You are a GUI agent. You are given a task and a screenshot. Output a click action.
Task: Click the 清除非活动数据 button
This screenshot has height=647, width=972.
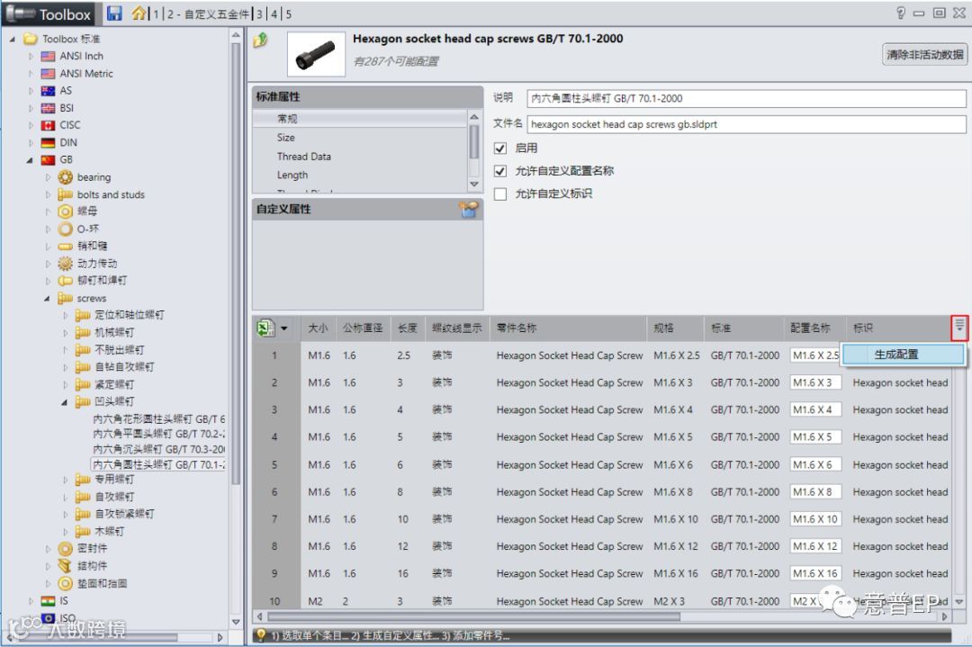click(x=925, y=55)
